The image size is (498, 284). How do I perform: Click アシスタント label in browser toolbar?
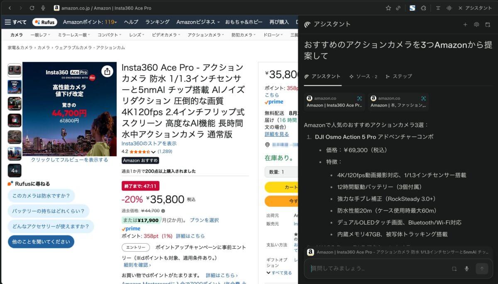point(478,8)
